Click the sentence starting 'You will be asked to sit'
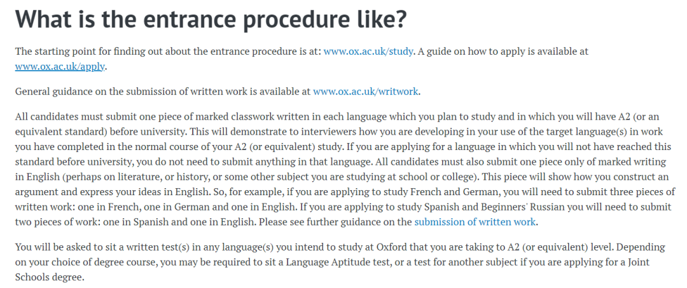The width and height of the screenshot is (687, 288). point(315,247)
